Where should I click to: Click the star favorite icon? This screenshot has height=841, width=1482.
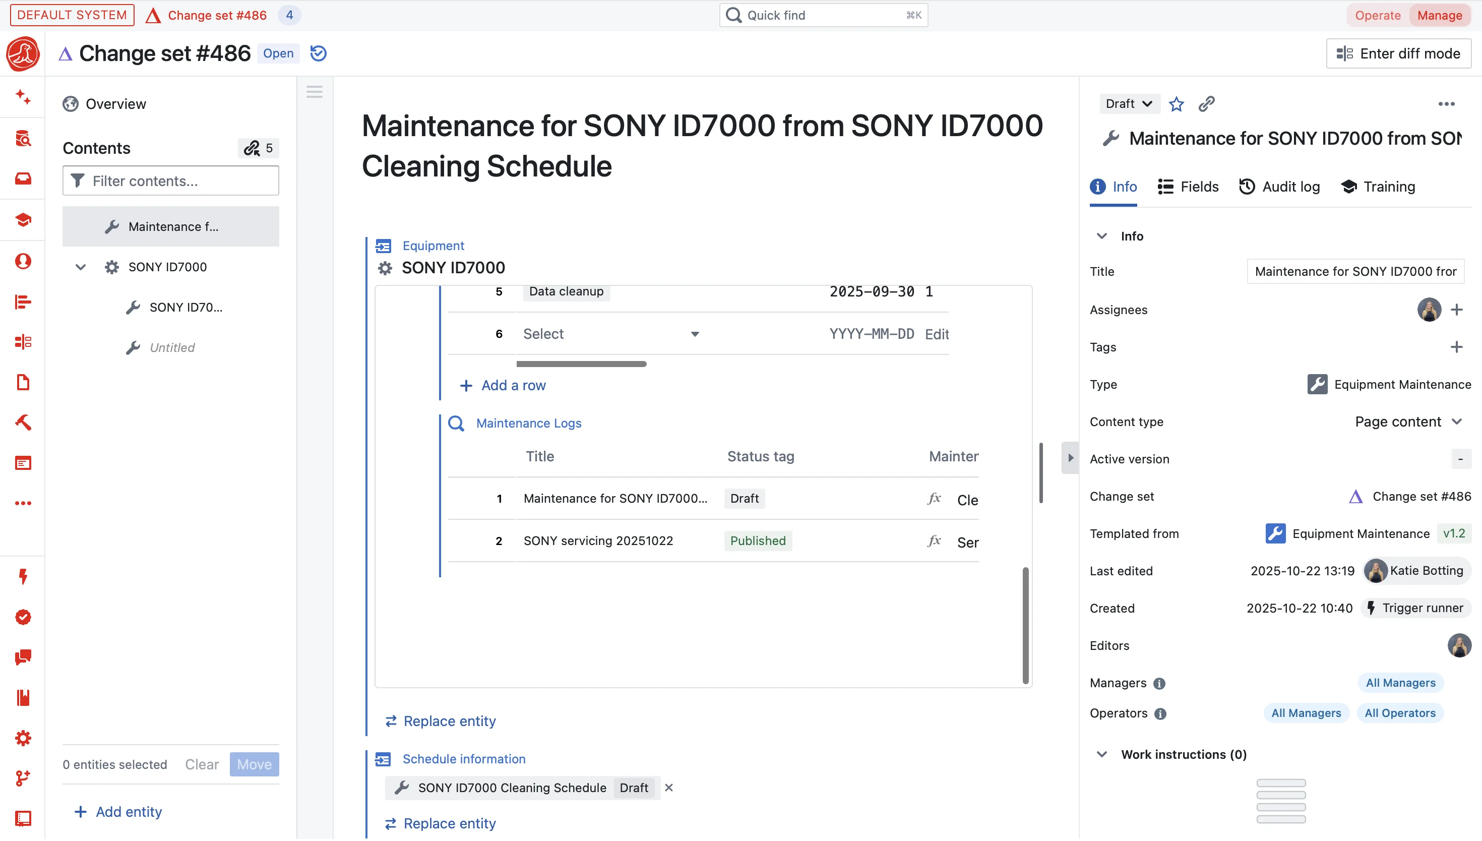[x=1176, y=104]
